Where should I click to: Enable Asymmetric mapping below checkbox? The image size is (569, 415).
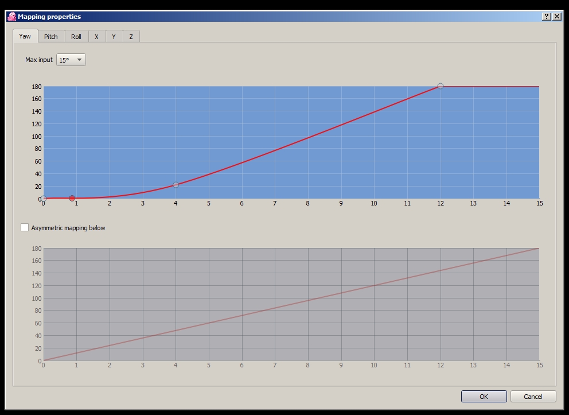coord(25,228)
